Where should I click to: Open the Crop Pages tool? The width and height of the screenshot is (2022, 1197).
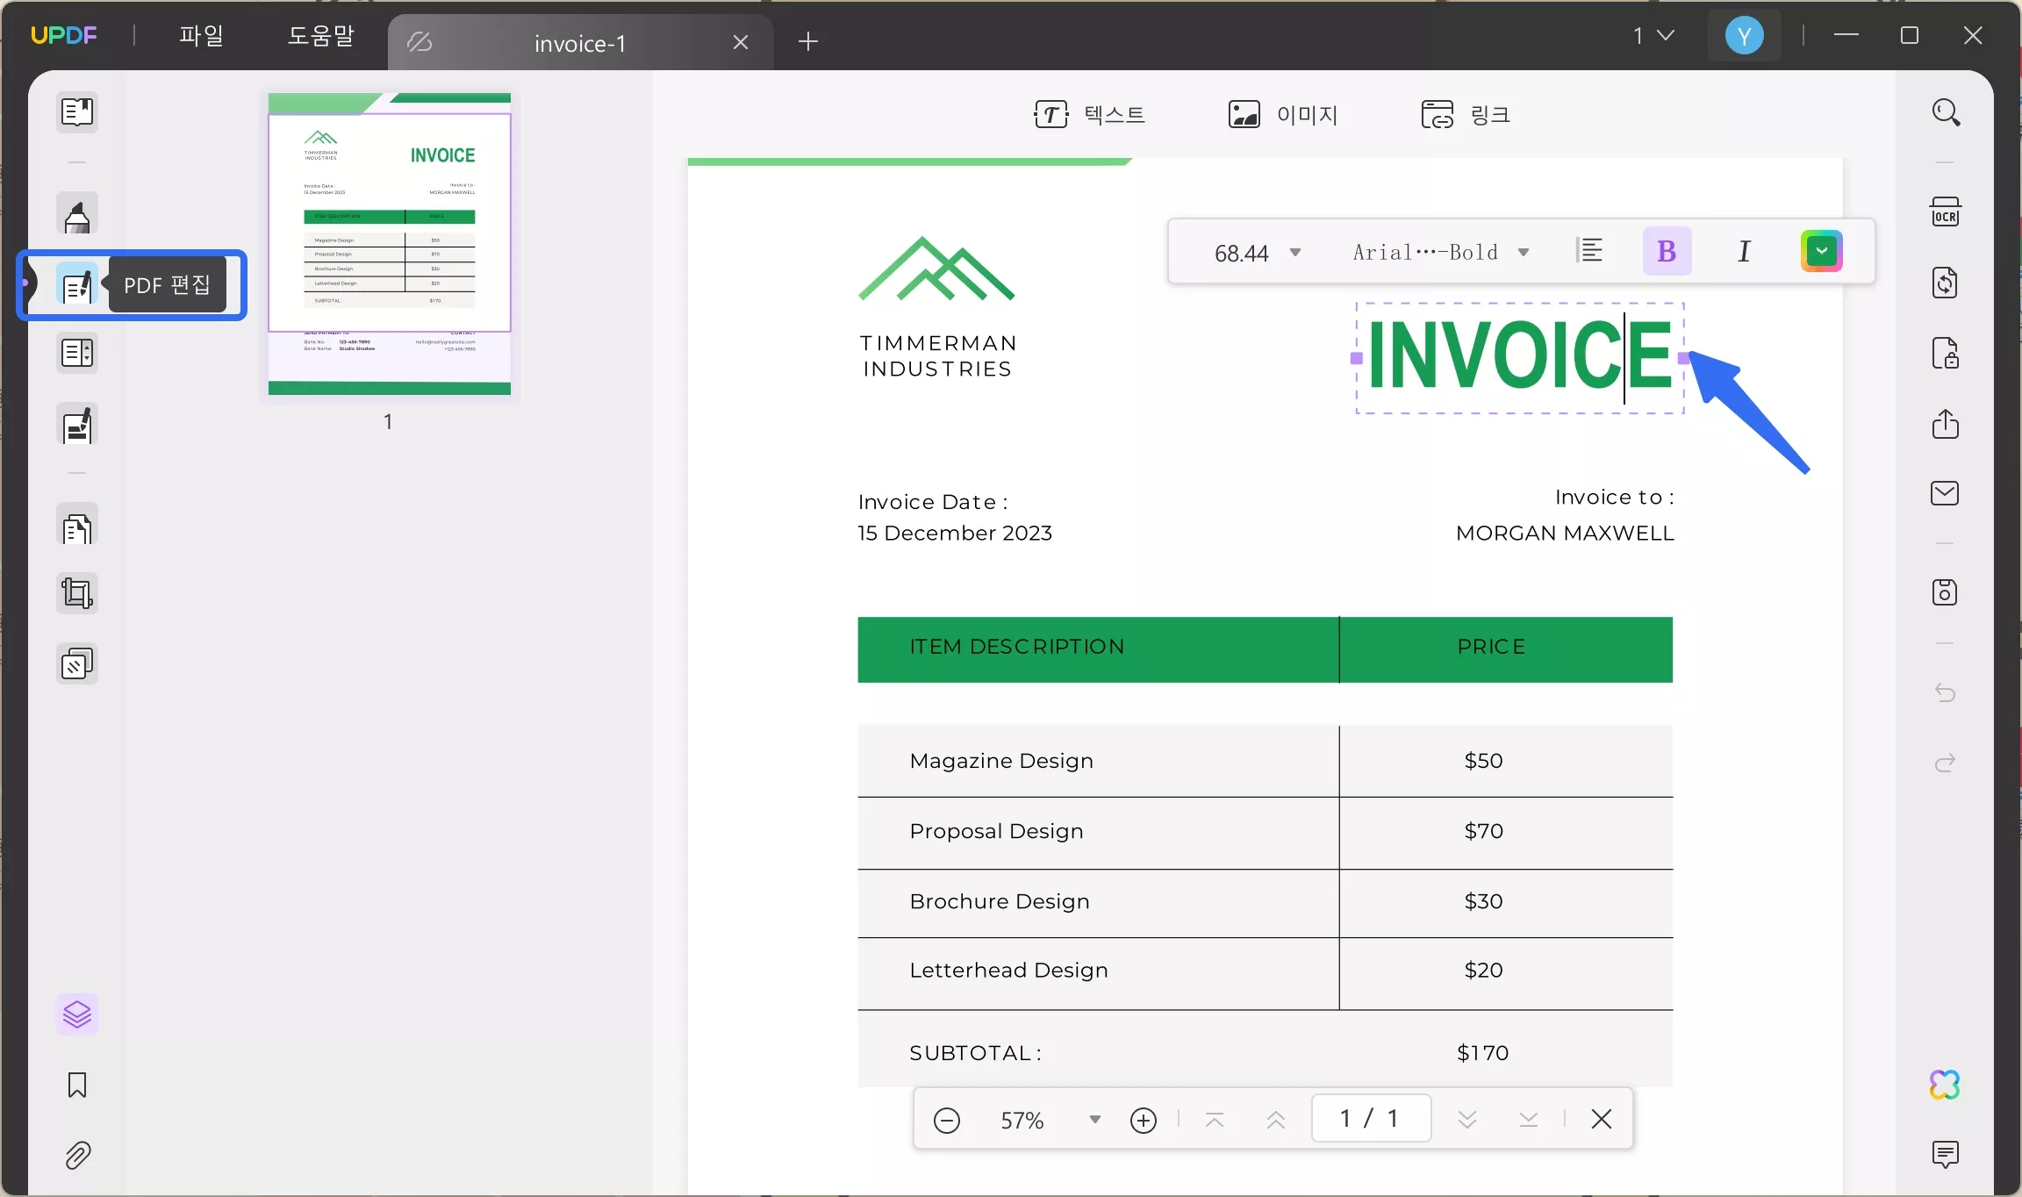[x=77, y=594]
